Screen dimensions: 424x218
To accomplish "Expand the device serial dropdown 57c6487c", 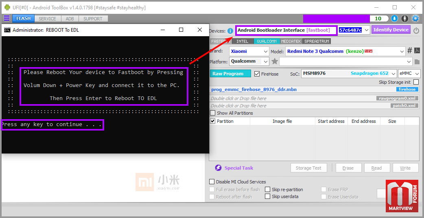I will tap(367, 30).
